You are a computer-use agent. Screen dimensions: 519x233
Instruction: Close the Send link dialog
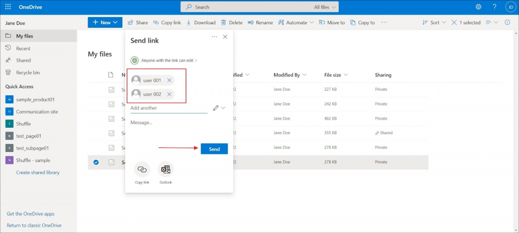click(x=225, y=37)
